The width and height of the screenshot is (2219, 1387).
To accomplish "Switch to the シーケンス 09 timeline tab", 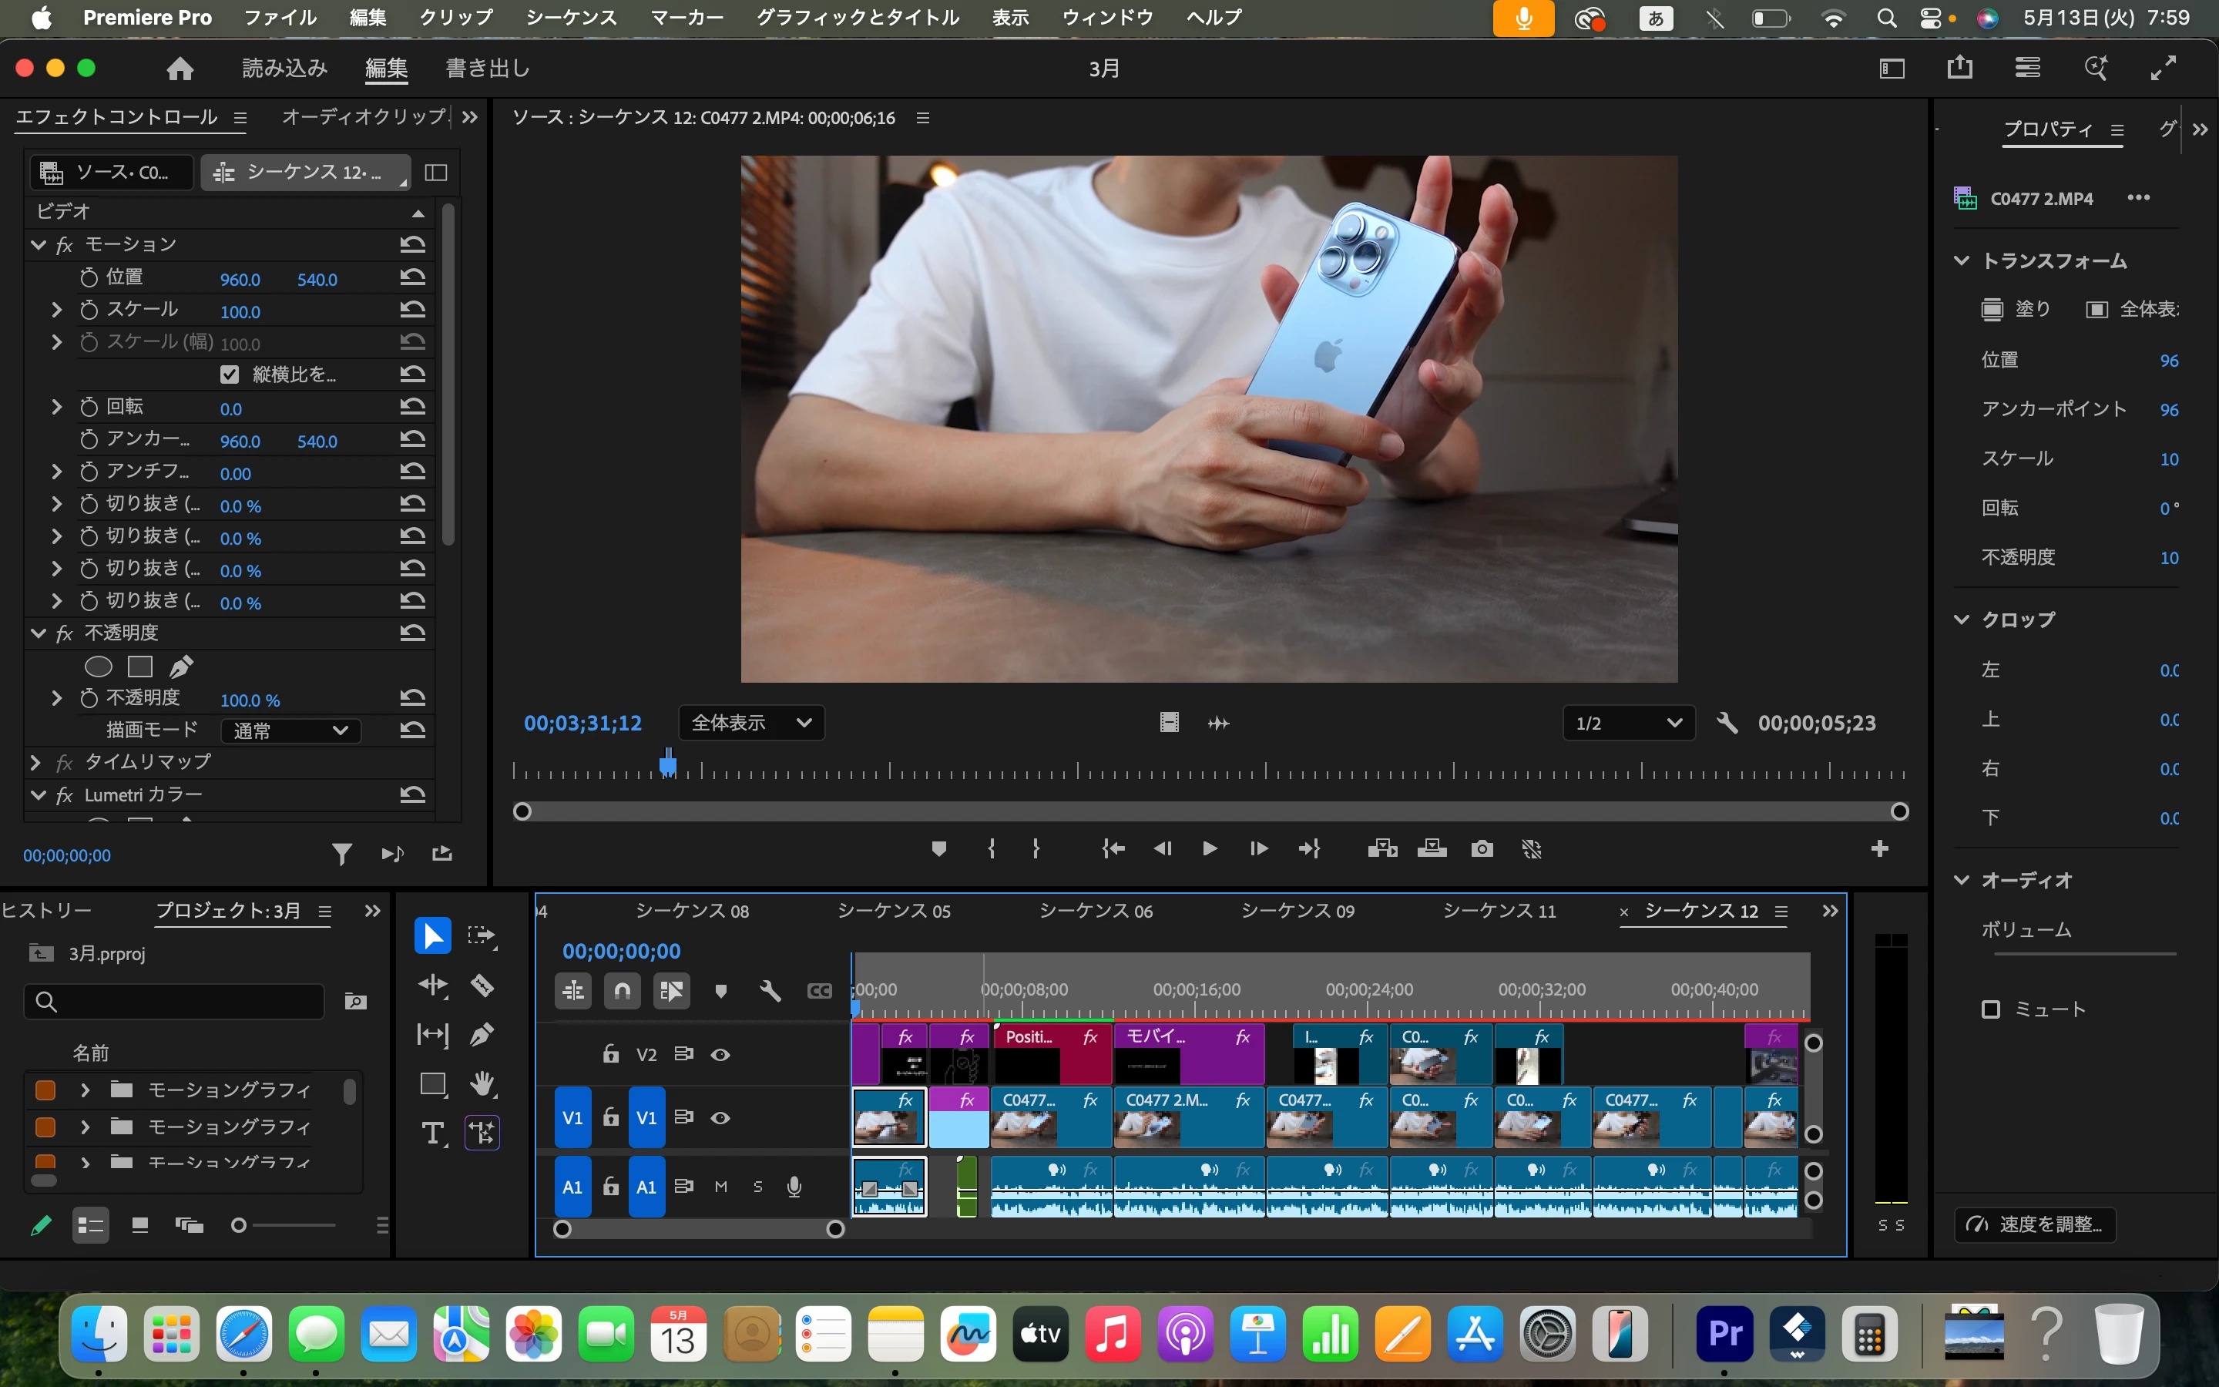I will 1297,911.
